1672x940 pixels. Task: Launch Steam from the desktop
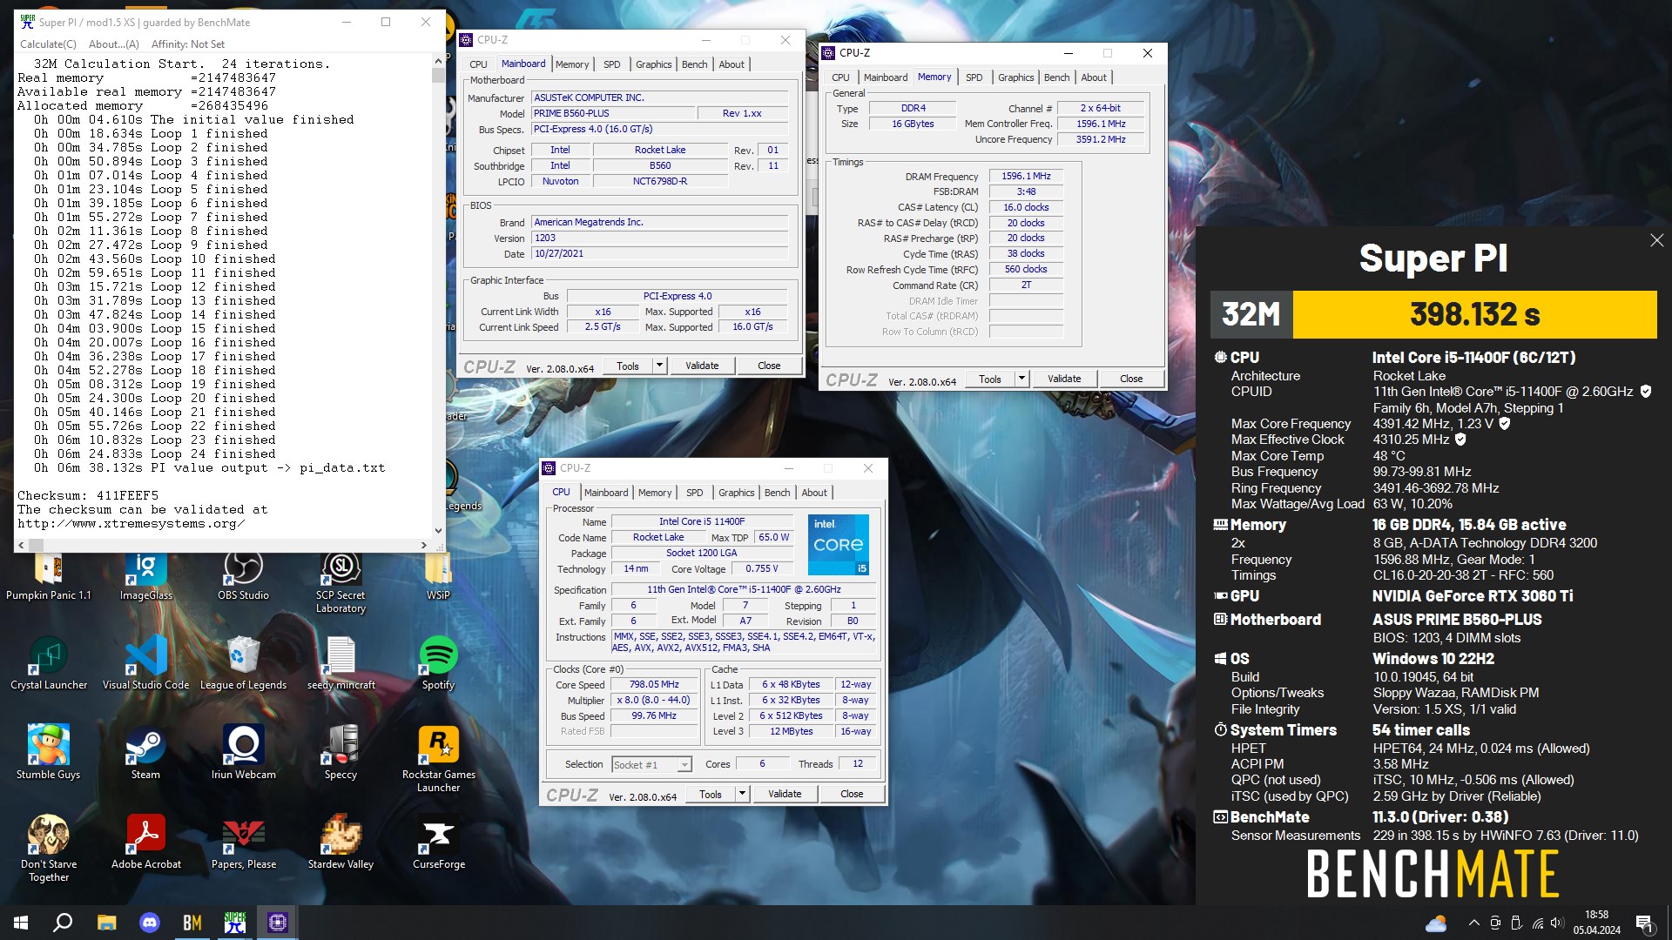[x=145, y=753]
